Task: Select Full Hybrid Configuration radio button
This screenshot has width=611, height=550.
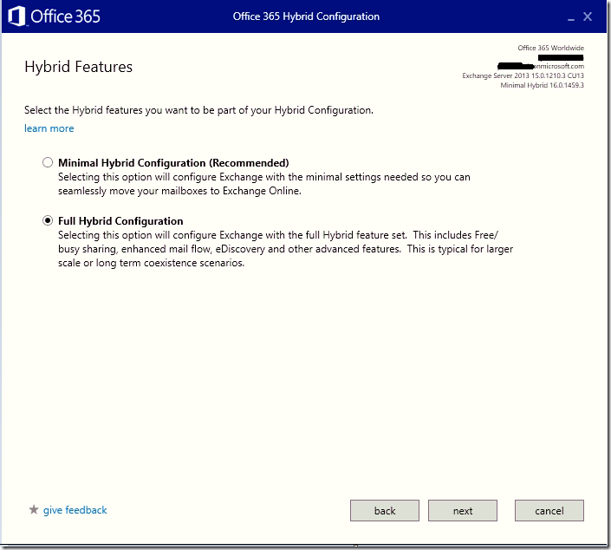Action: [x=48, y=220]
